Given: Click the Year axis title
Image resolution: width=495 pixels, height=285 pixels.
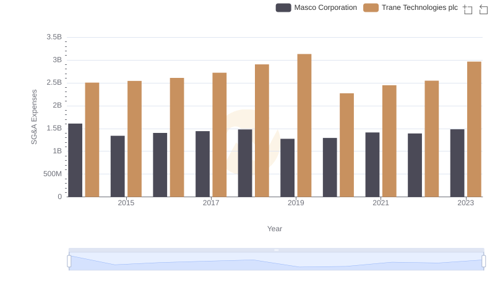Looking at the screenshot, I should 275,229.
